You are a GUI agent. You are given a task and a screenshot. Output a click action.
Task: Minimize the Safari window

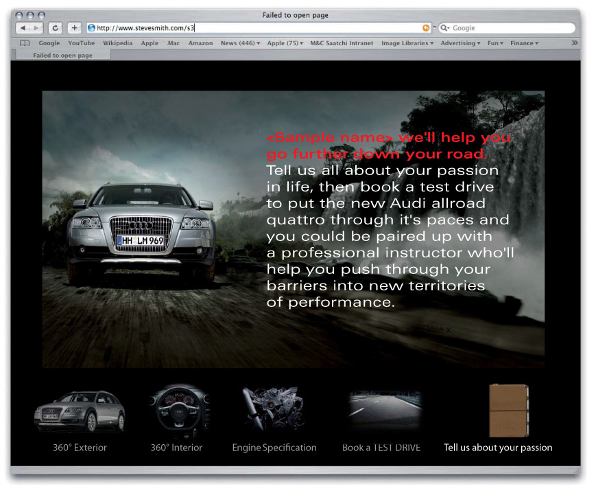point(30,15)
